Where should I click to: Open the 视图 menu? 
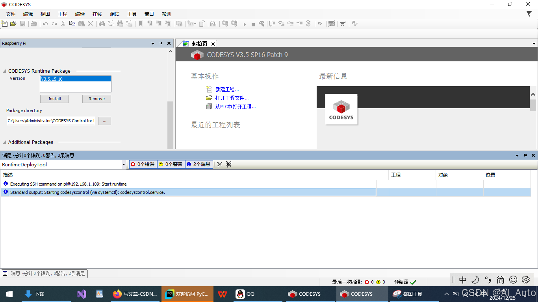point(45,14)
